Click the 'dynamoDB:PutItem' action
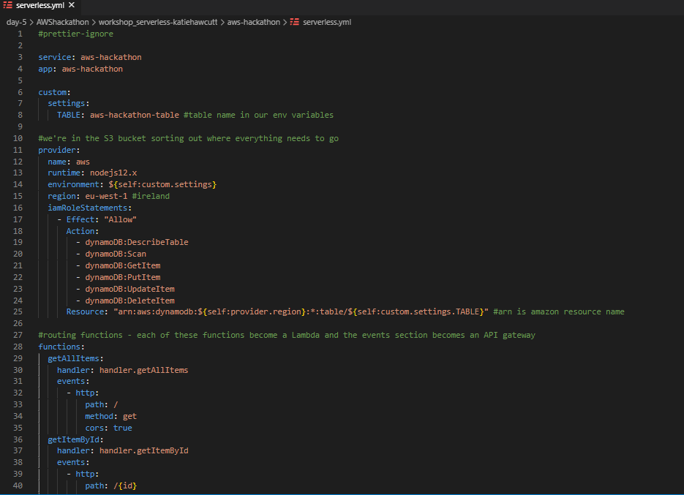This screenshot has width=684, height=495. pos(123,278)
